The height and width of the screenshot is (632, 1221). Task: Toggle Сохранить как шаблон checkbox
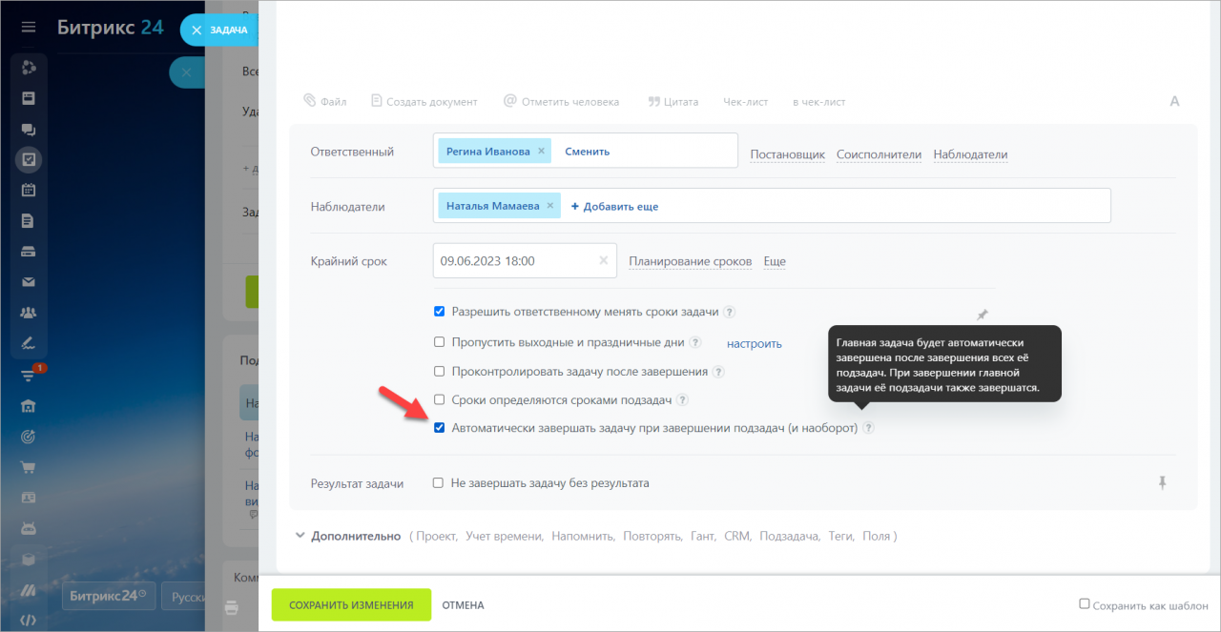(x=1085, y=603)
